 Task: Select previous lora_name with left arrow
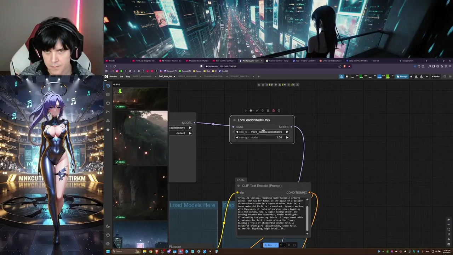[237, 132]
